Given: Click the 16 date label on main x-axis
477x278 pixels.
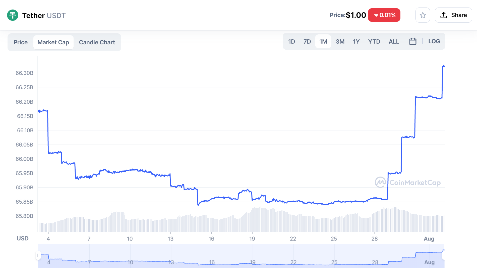Looking at the screenshot, I should pyautogui.click(x=211, y=239).
